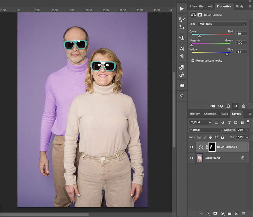Viewport: 253px width, 217px height.
Task: Delete adjustment layer from Properties panel
Action: click(x=243, y=106)
